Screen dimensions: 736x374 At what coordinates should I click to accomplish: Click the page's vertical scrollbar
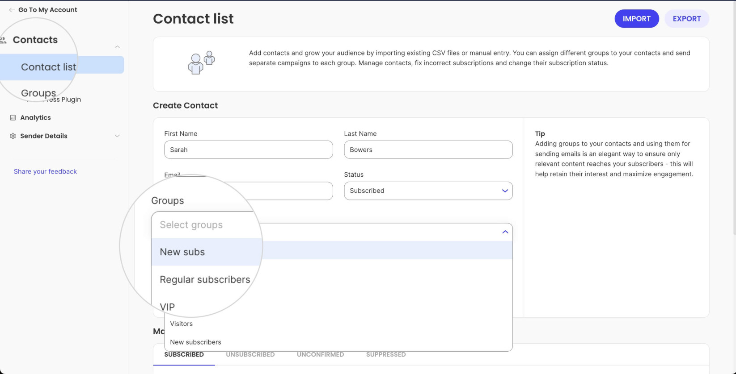pyautogui.click(x=734, y=117)
